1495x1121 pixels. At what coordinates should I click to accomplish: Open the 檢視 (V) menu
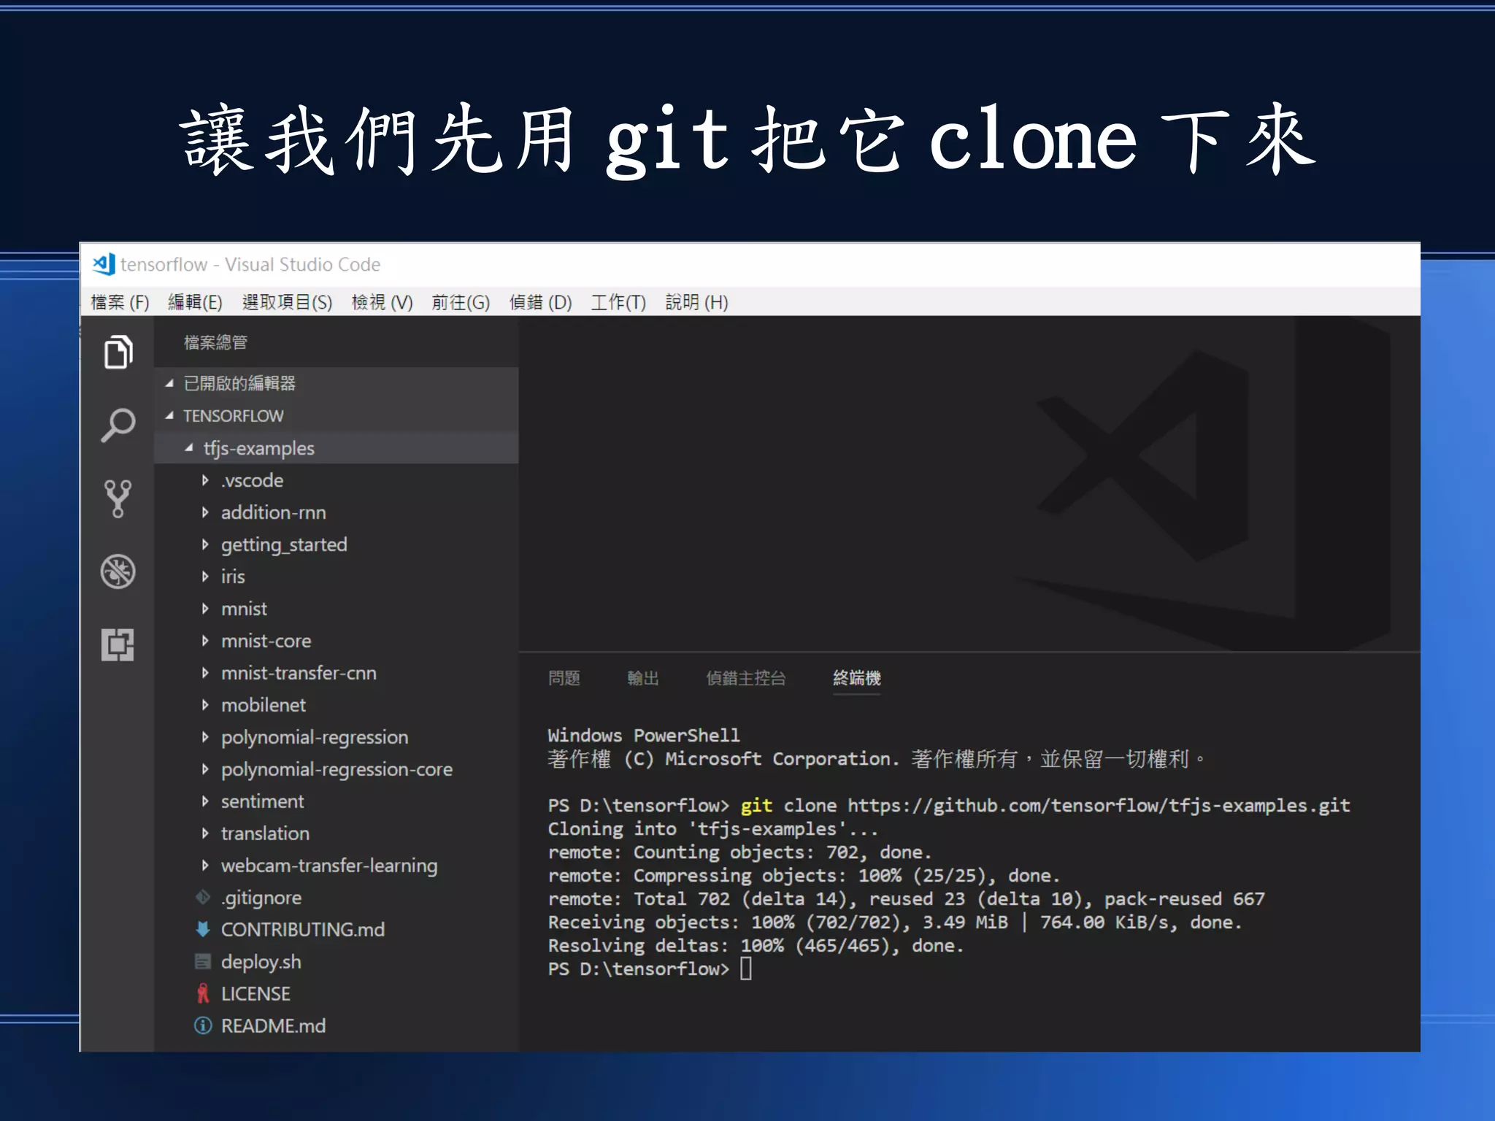point(382,302)
